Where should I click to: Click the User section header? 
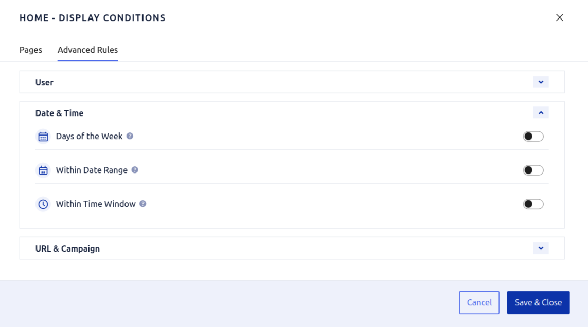[44, 82]
